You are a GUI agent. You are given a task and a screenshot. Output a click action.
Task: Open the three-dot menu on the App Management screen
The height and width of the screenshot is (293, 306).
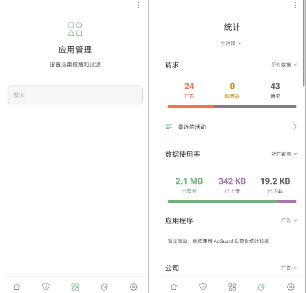point(138,5)
